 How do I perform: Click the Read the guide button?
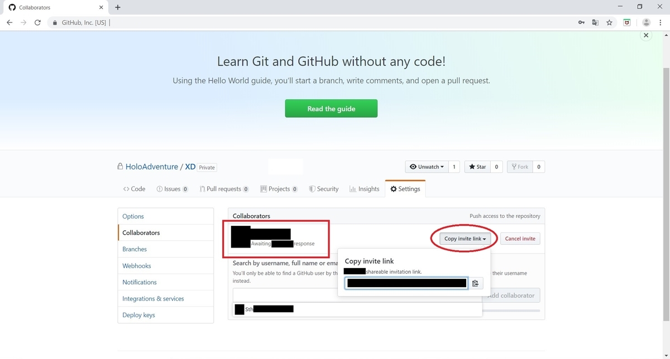(x=331, y=109)
